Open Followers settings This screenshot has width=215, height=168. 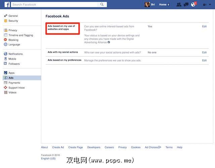click(14, 64)
